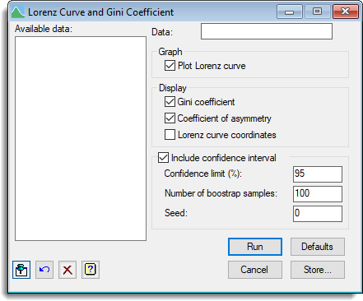Maximize the Lorenz Curve dialog window

(318, 12)
